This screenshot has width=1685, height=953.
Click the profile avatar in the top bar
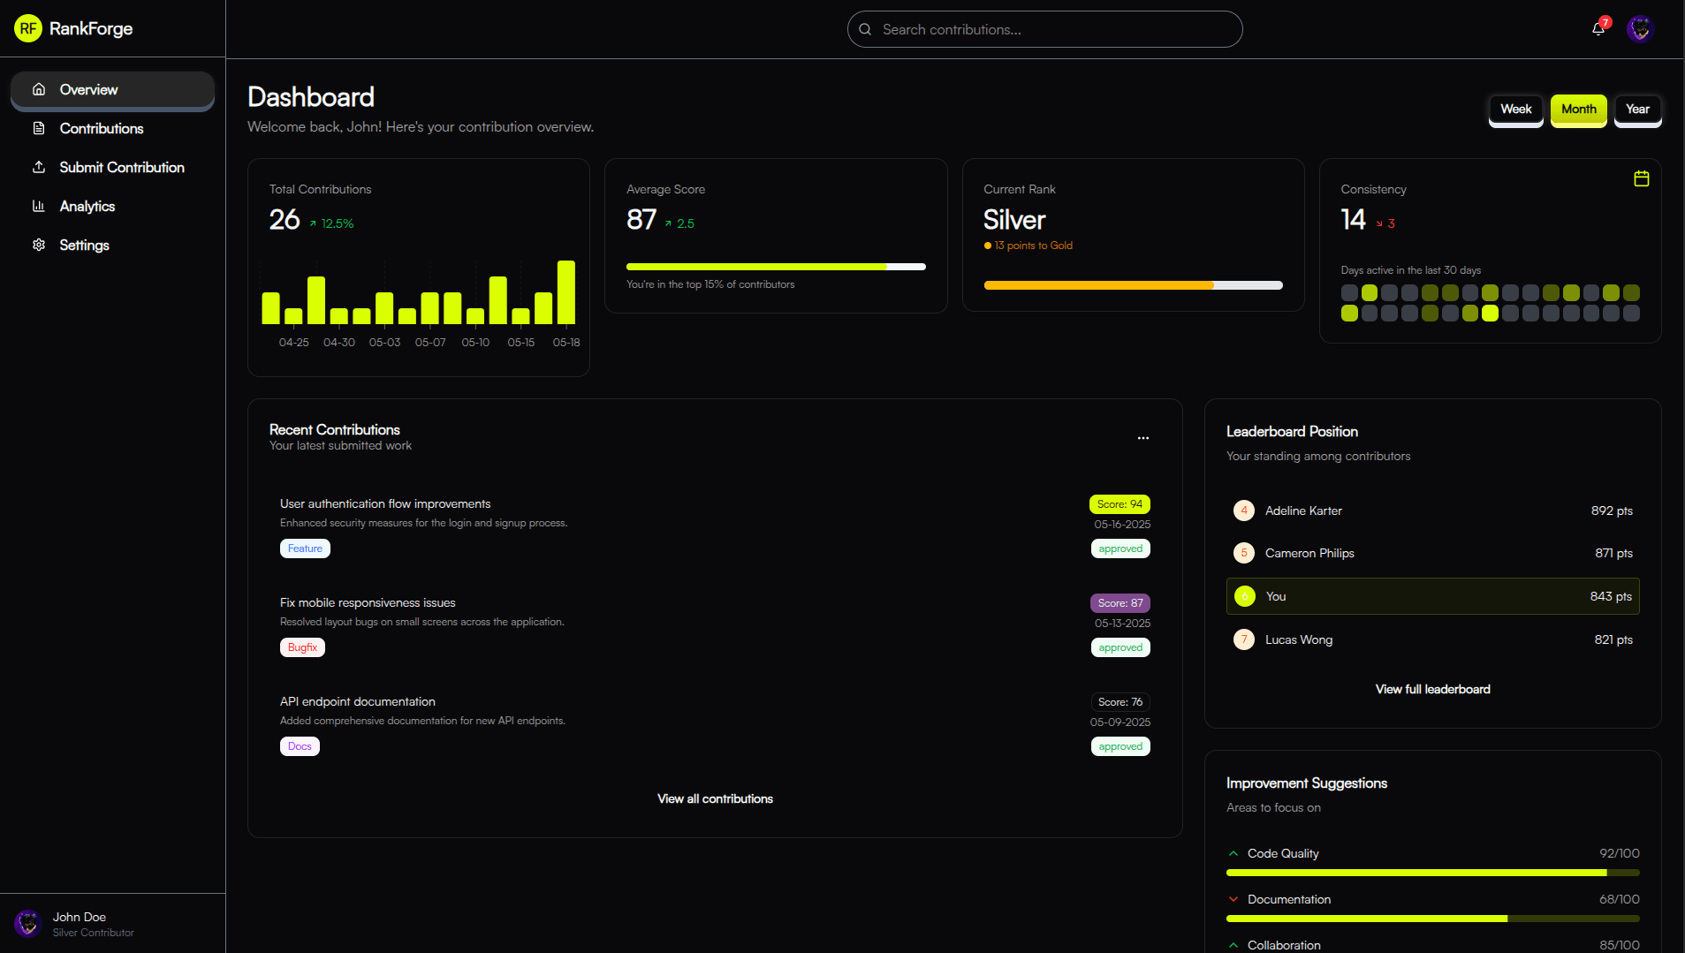tap(1640, 28)
